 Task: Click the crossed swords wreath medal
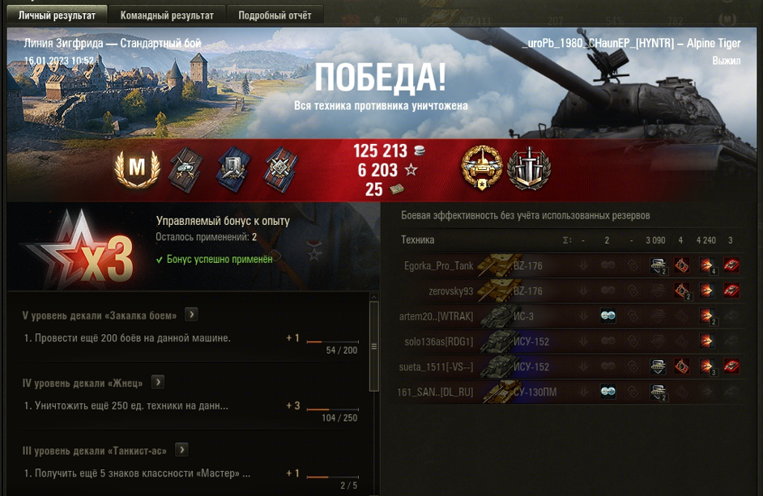(529, 169)
